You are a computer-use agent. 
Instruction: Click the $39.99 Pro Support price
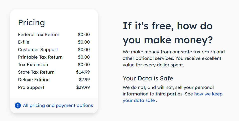click(x=83, y=87)
